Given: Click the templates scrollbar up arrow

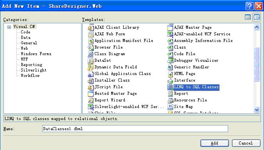Looking at the screenshot, I should pos(257,27).
